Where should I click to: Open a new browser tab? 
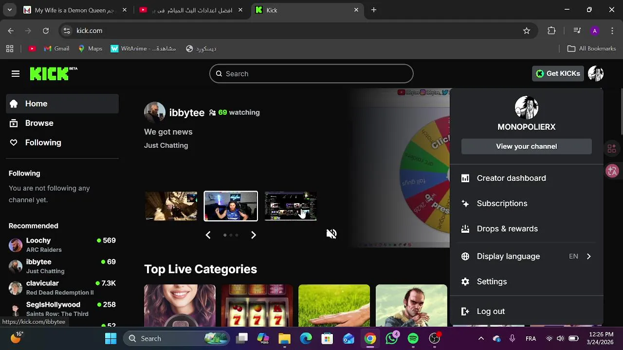374,10
